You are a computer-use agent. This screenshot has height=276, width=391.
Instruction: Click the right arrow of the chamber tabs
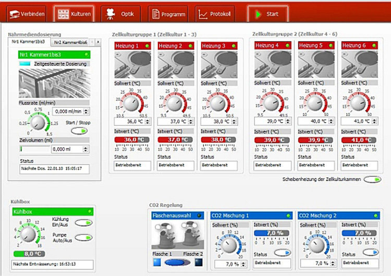(x=98, y=42)
